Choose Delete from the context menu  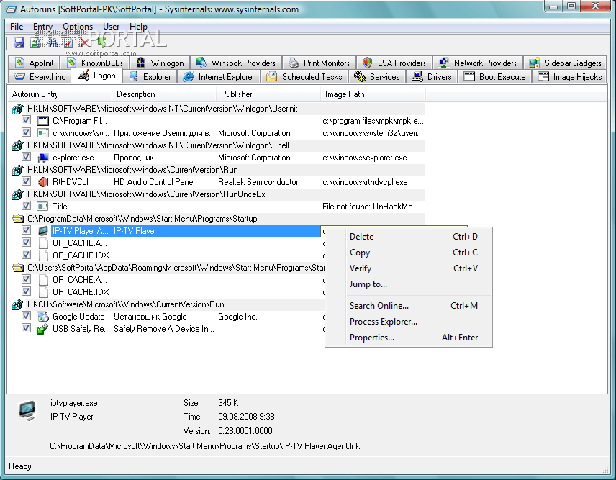pos(409,237)
